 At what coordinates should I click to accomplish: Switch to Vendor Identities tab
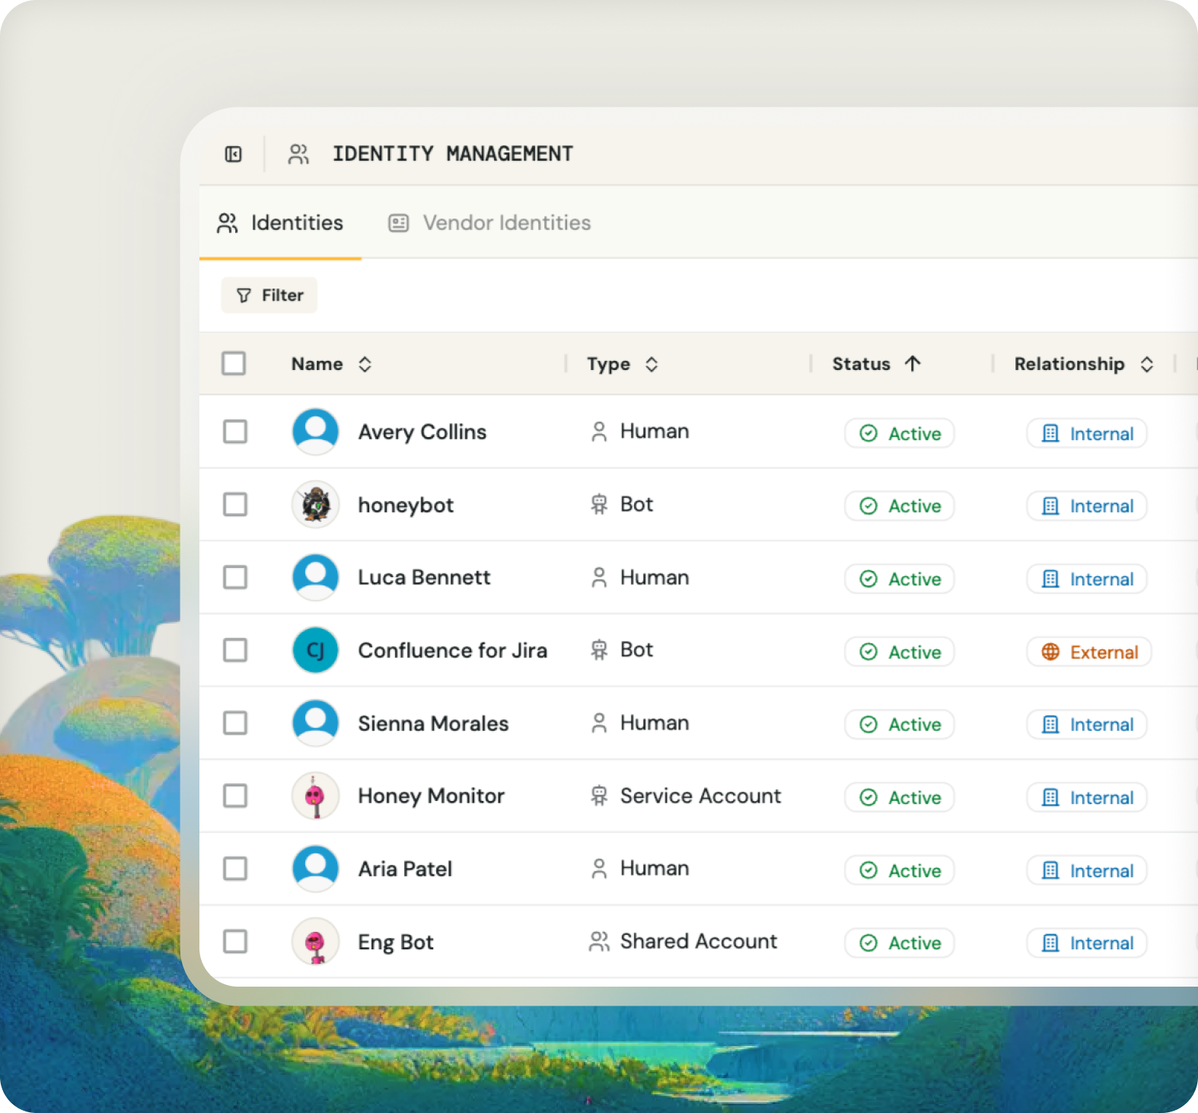(489, 223)
